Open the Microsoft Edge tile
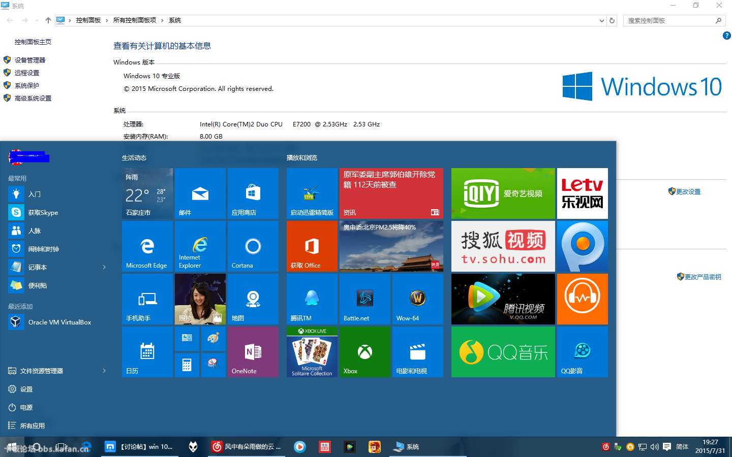The width and height of the screenshot is (732, 457). coord(147,246)
